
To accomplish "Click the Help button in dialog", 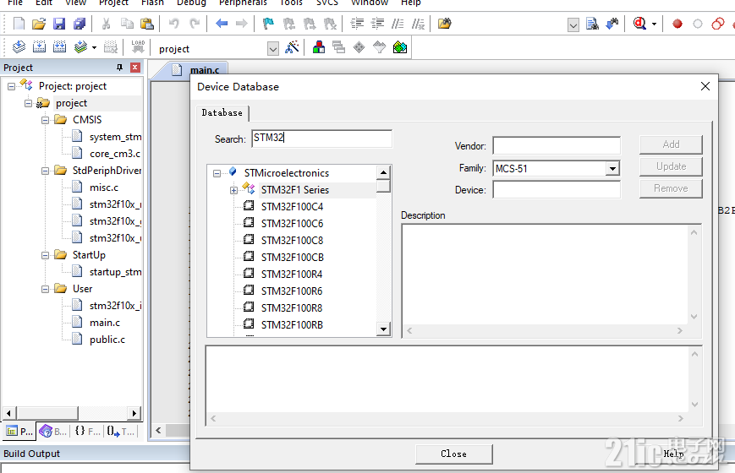I will pyautogui.click(x=673, y=454).
